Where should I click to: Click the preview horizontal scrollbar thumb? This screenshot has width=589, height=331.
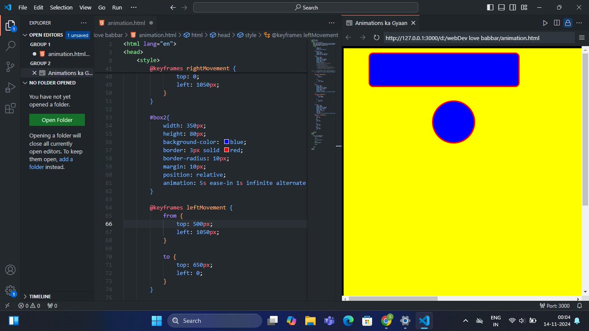point(393,299)
